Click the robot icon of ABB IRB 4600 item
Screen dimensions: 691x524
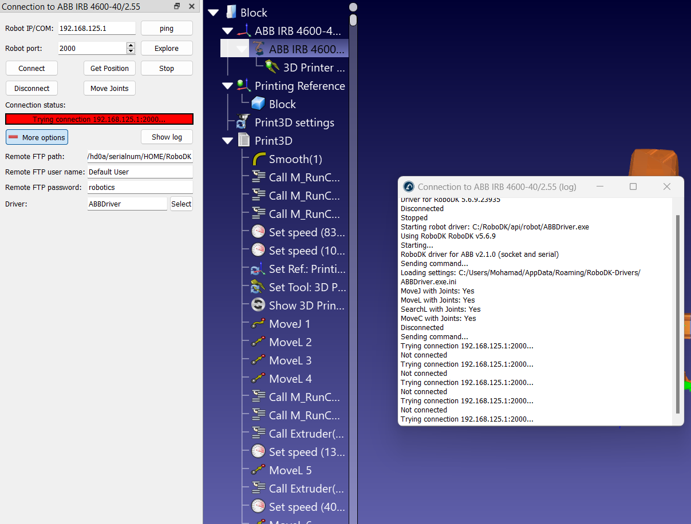258,49
